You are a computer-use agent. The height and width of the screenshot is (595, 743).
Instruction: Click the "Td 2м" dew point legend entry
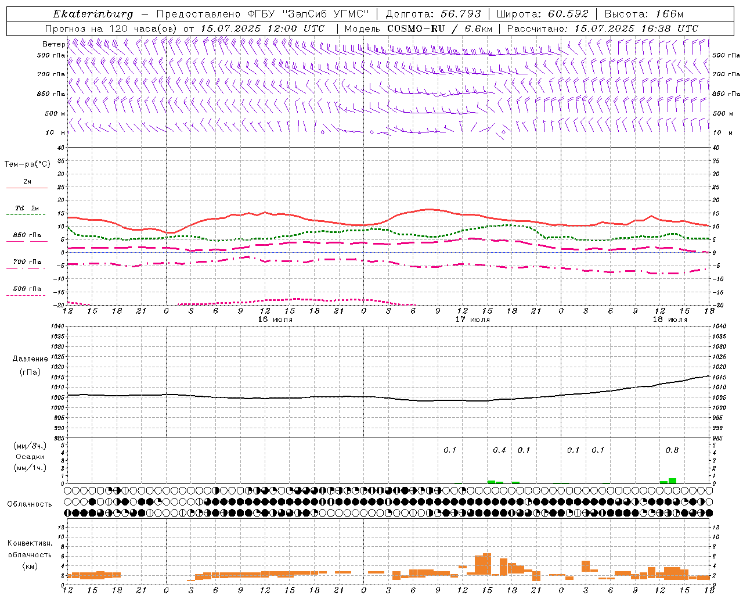[27, 208]
